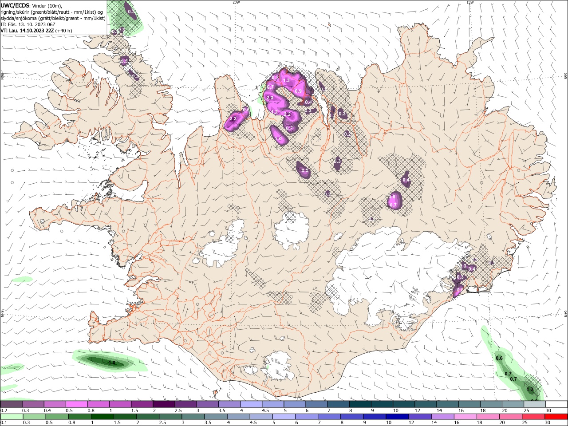Image resolution: width=568 pixels, height=426 pixels.
Task: Click the darkest purple 2 swatch in the snow scale
Action: [x=164, y=404]
